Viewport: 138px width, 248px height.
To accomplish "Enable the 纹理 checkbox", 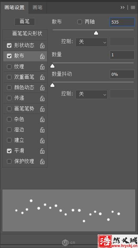I will click(x=9, y=67).
